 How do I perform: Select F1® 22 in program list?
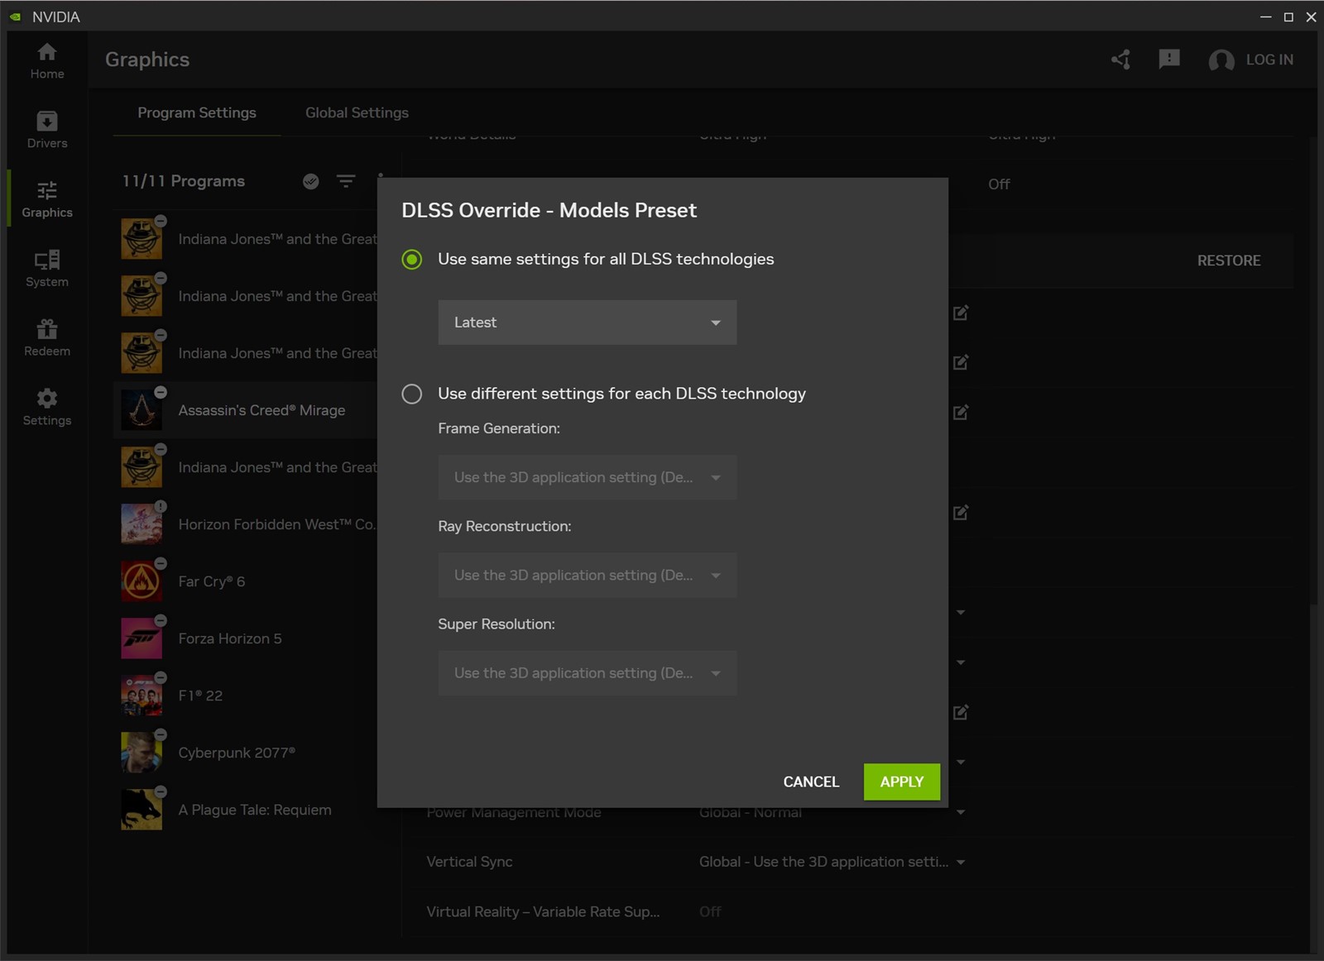pos(200,696)
